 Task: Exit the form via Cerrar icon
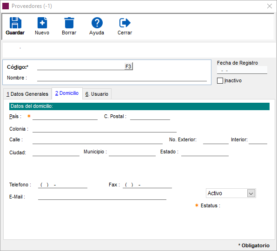[x=125, y=23]
